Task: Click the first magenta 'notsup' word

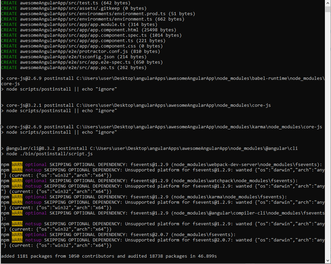Action: 33,170
